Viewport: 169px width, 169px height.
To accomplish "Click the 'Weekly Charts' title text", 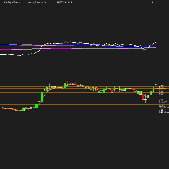I will pos(11,2).
